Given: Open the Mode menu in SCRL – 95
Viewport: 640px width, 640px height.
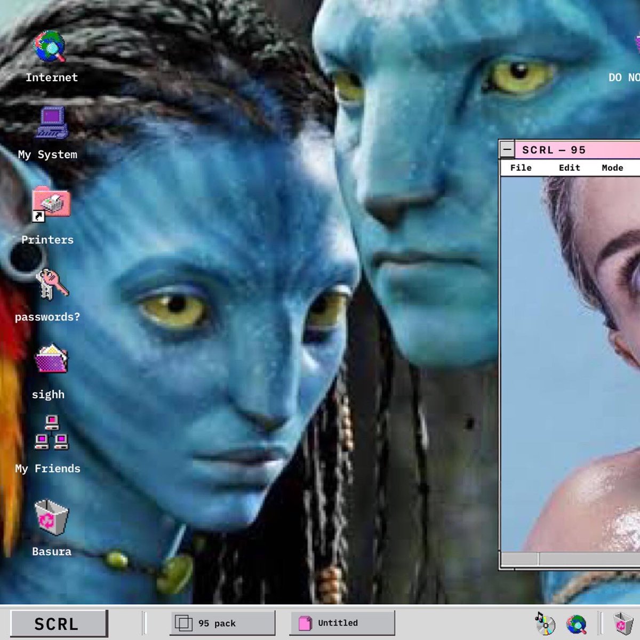Looking at the screenshot, I should pos(612,167).
